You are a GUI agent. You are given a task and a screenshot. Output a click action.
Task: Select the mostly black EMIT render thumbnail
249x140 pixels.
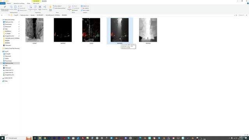pos(63,30)
